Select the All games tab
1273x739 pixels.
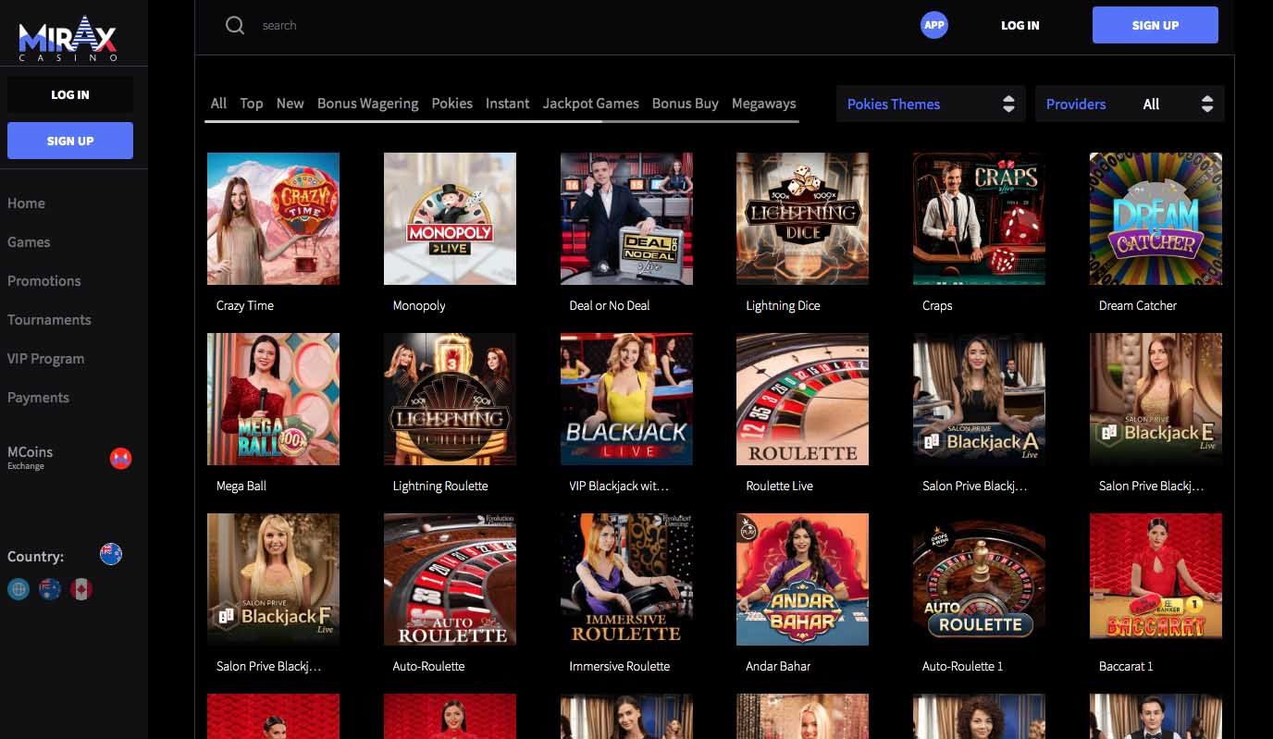(x=218, y=104)
